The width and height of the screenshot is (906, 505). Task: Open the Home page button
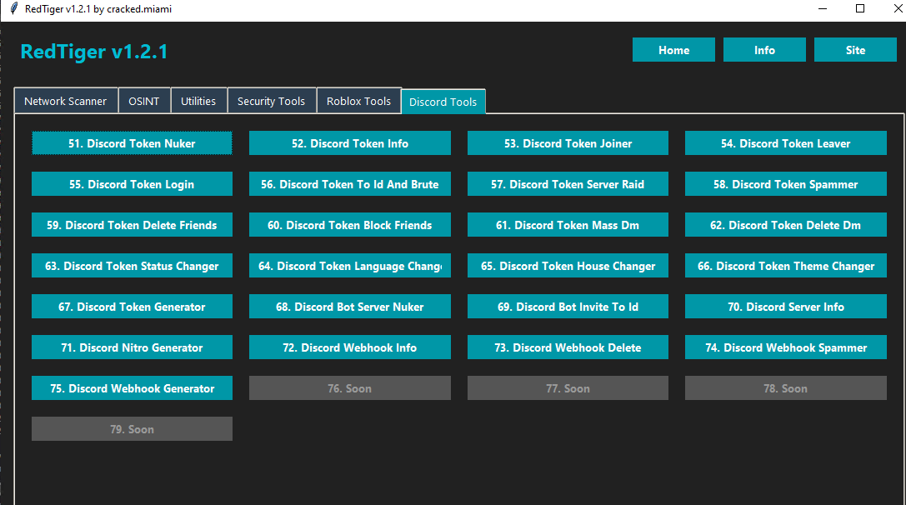pos(673,50)
